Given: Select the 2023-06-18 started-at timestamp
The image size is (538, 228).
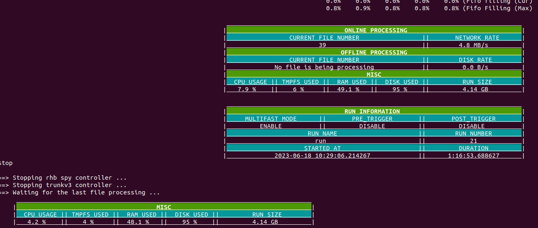Looking at the screenshot, I should coord(322,156).
